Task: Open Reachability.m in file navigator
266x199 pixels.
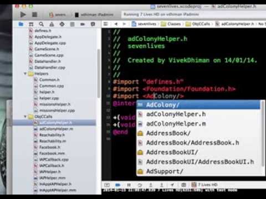Action: coord(53,141)
